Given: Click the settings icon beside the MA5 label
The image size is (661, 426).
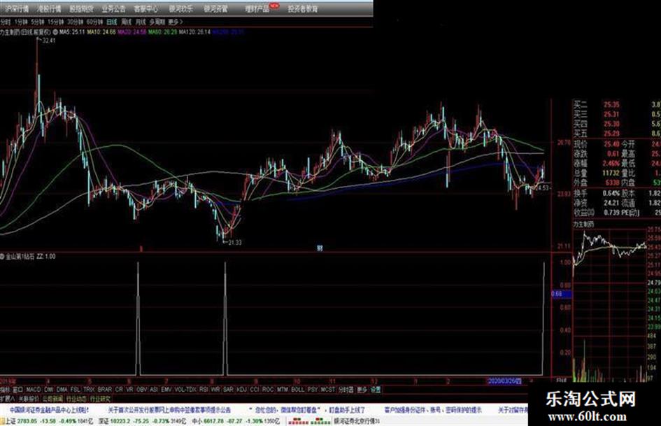Looking at the screenshot, I should pyautogui.click(x=55, y=32).
